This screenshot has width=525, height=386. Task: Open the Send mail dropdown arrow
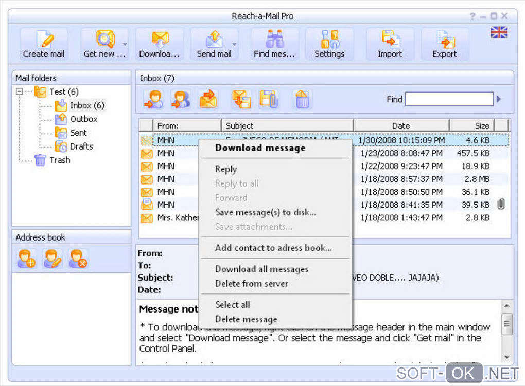tap(234, 45)
